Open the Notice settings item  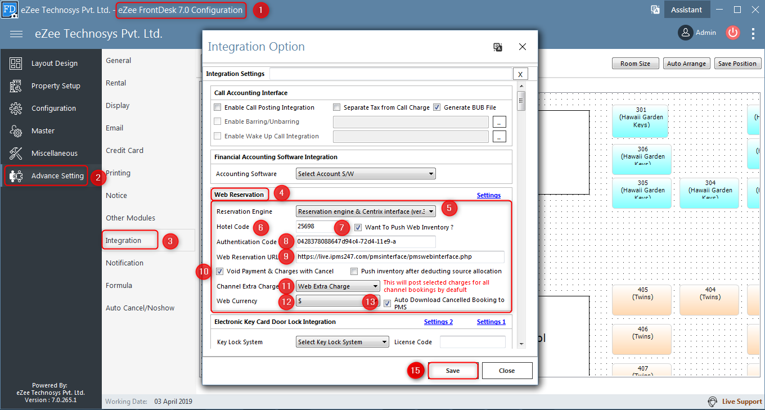[116, 196]
